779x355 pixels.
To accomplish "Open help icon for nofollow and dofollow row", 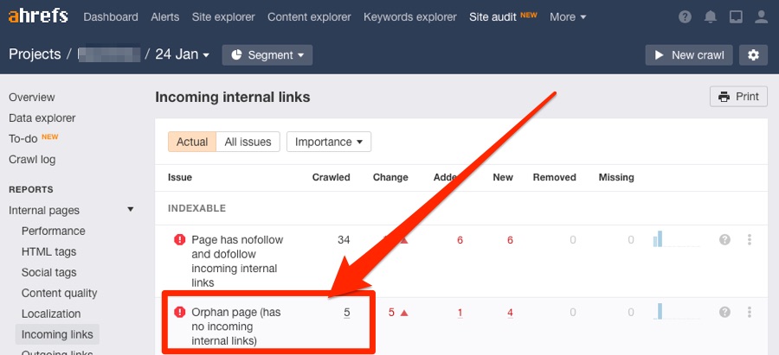I will coord(724,240).
